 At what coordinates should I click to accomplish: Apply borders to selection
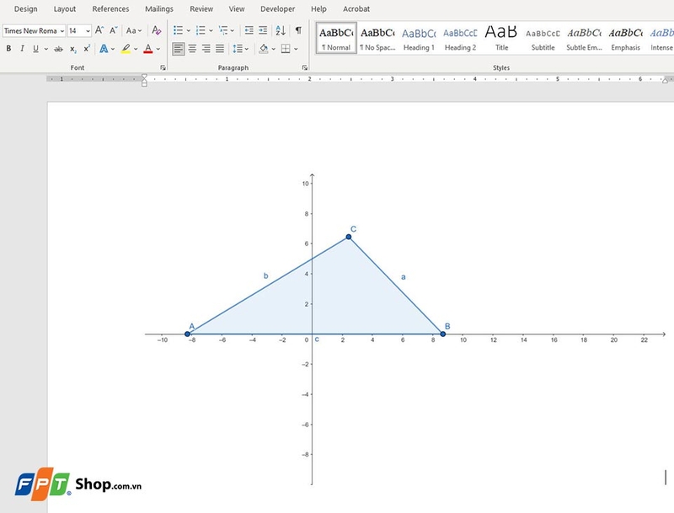(286, 49)
